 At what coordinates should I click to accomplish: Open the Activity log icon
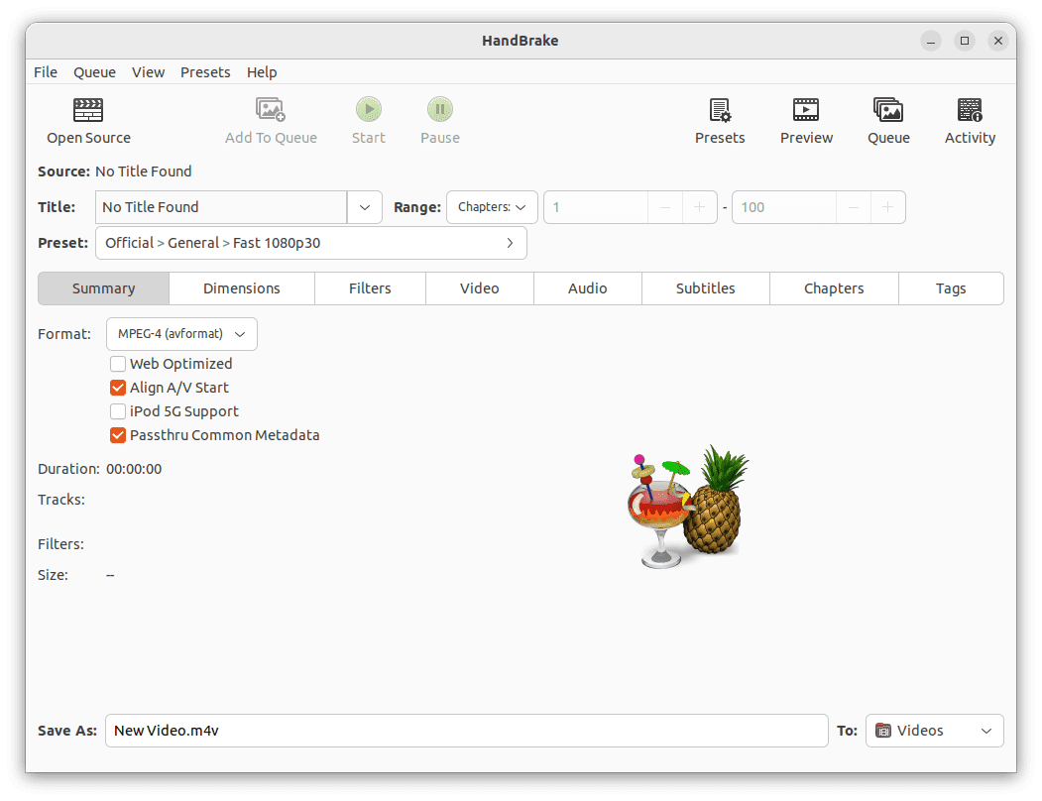970,109
